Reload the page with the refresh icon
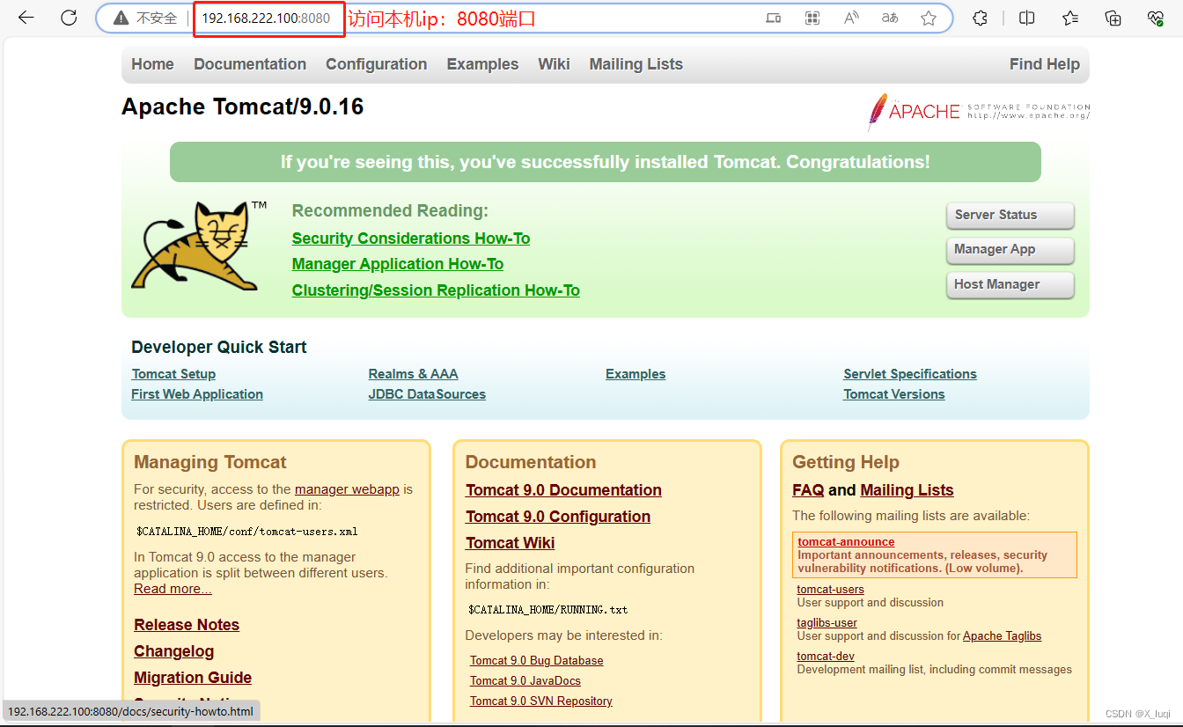 click(69, 18)
